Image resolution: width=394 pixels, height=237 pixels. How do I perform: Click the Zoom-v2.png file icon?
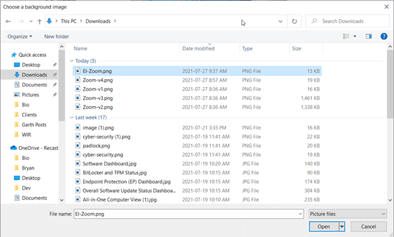tap(78, 107)
